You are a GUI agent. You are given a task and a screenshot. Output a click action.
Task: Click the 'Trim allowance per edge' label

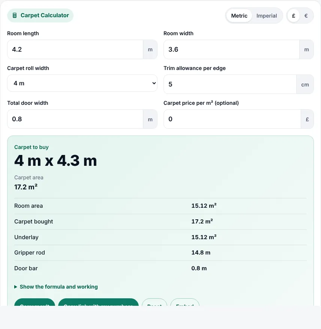[x=195, y=68]
